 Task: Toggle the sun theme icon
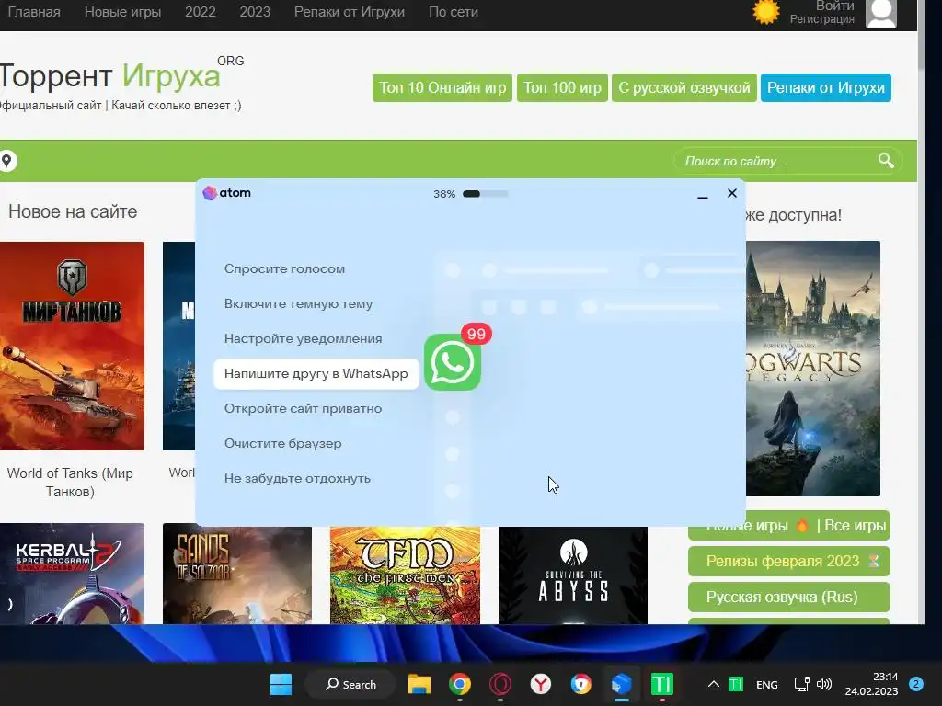click(766, 11)
